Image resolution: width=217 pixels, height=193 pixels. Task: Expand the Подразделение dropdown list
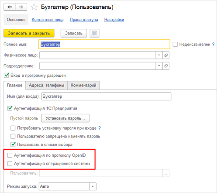coord(159,66)
